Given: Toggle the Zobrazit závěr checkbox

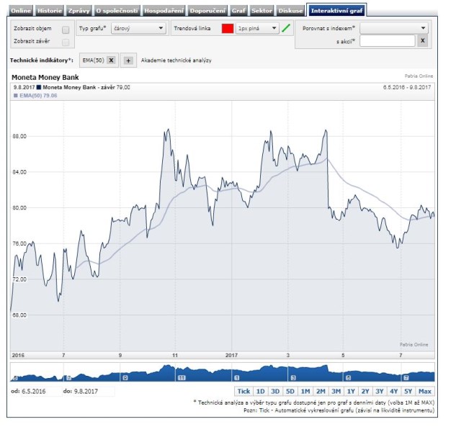Looking at the screenshot, I should (66, 42).
